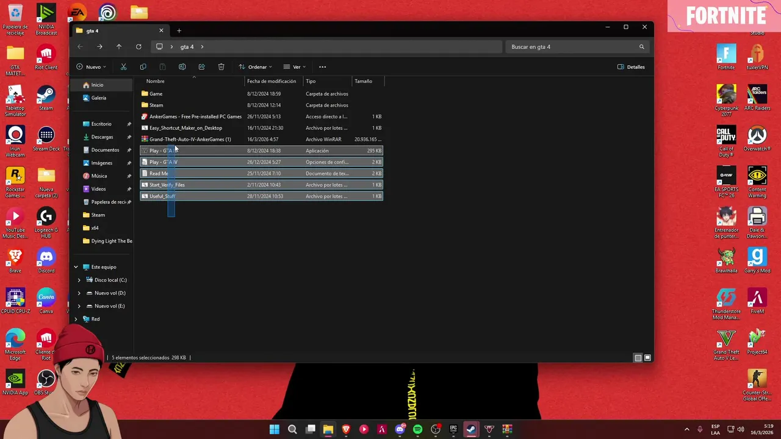Copy the selected files via toolbar icon
This screenshot has height=439, width=781.
pos(143,67)
